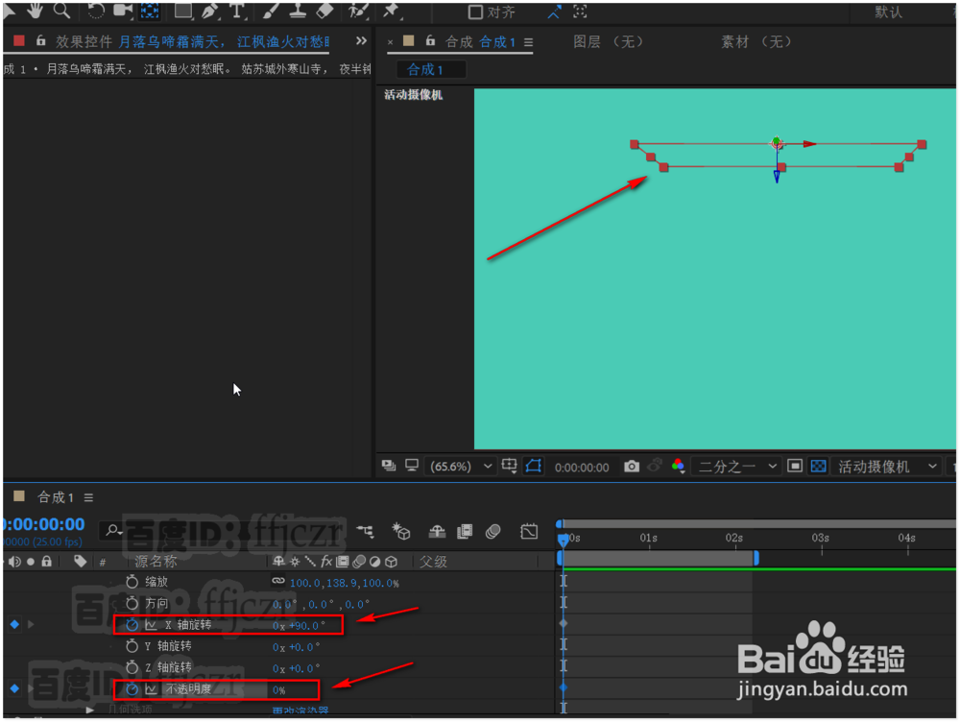
Task: Select the Eraser tool
Action: click(325, 10)
